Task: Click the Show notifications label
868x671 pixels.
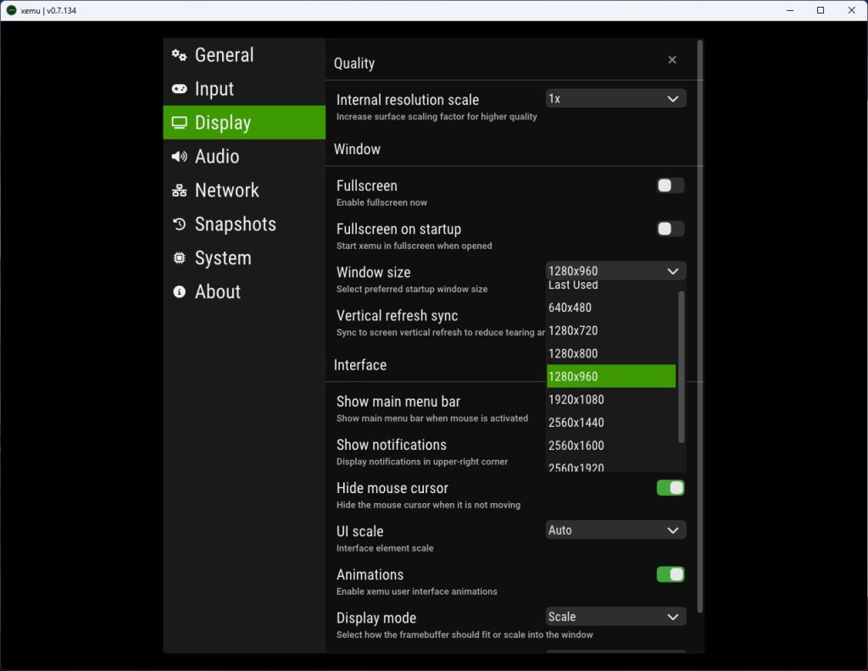Action: [392, 445]
